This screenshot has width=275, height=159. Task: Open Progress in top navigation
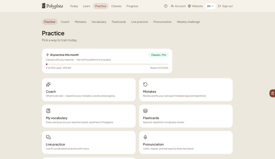pyautogui.click(x=132, y=6)
